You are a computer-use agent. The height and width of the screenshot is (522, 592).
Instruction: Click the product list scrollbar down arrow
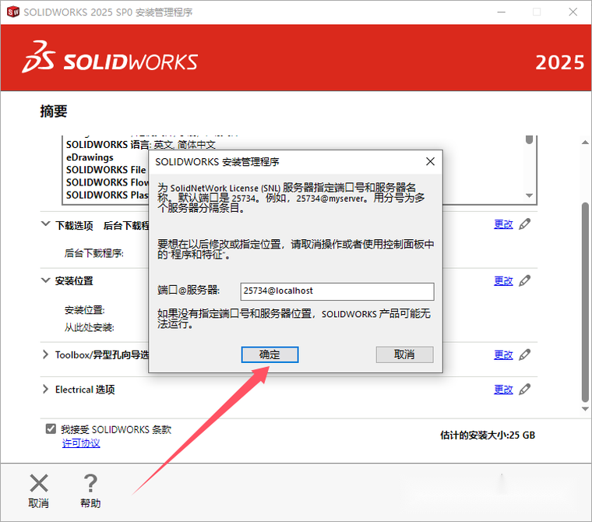tap(529, 195)
